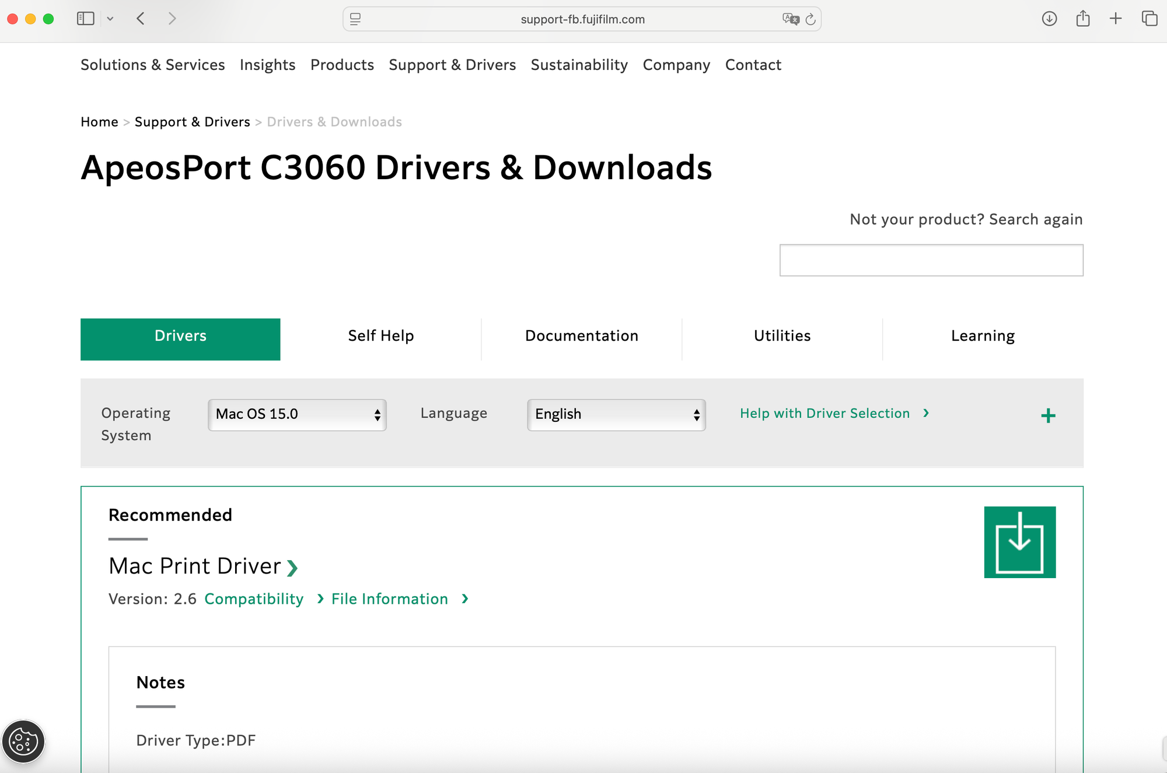
Task: Click Support & Drivers breadcrumb link
Action: point(193,122)
